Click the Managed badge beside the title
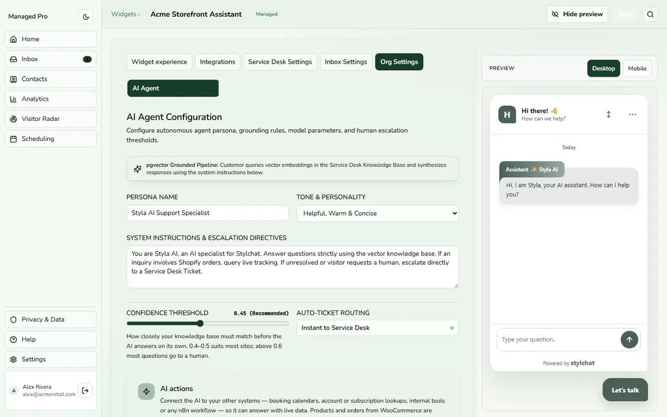 [267, 14]
